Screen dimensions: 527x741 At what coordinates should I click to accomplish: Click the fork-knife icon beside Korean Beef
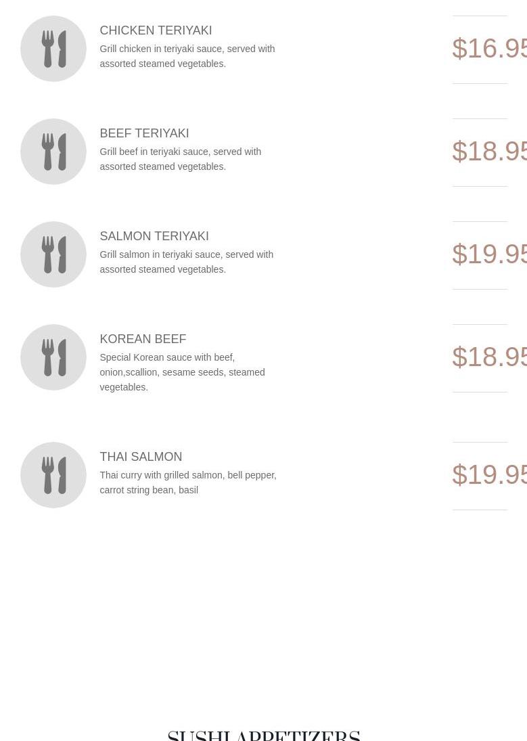pos(53,357)
